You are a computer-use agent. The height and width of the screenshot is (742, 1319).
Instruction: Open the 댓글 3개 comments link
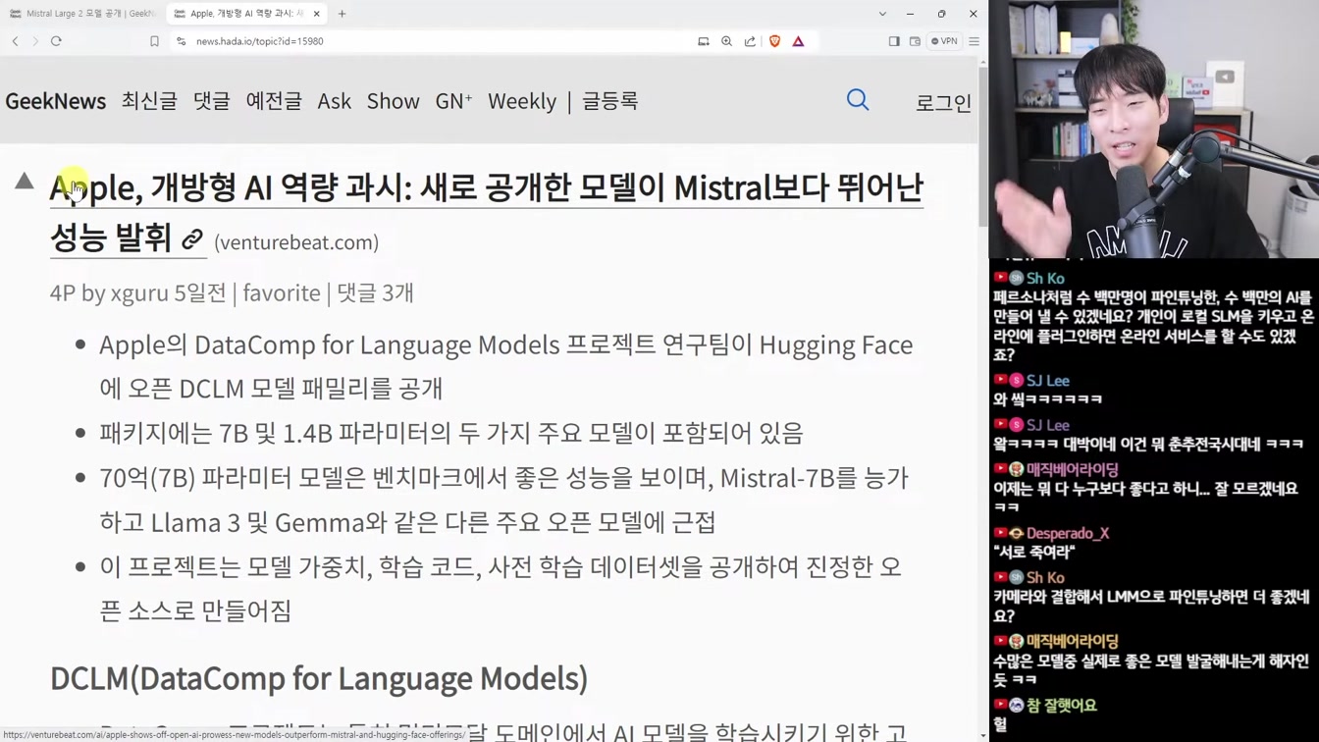375,292
